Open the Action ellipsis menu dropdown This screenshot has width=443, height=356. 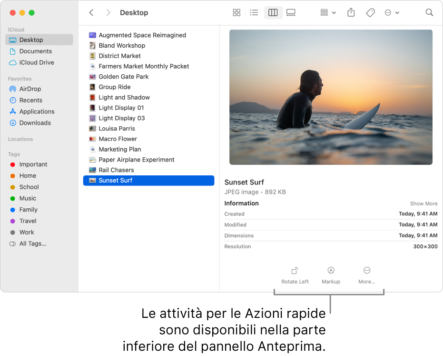(392, 13)
